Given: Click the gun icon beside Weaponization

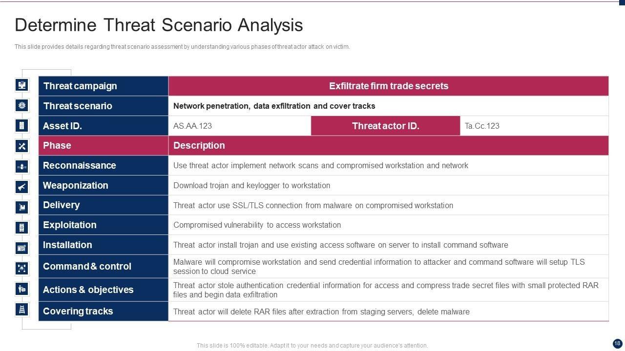Looking at the screenshot, I should point(21,186).
